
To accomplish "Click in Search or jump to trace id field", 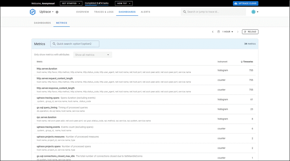I will pos(214,12).
